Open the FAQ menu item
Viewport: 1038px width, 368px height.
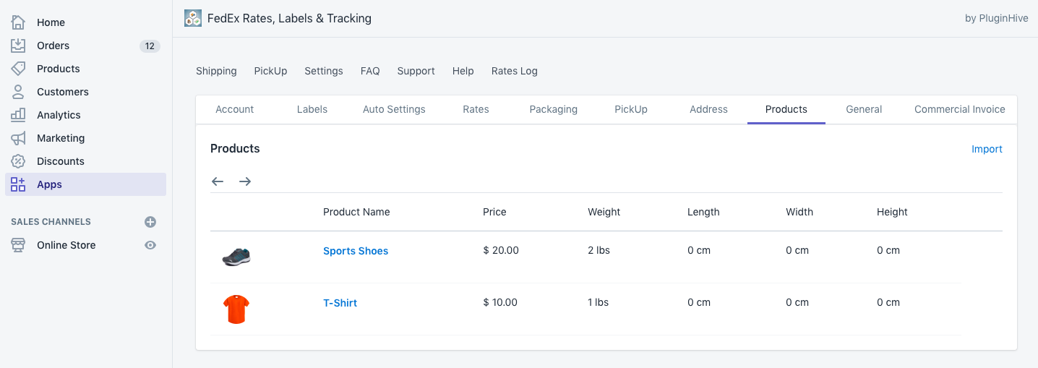tap(370, 71)
